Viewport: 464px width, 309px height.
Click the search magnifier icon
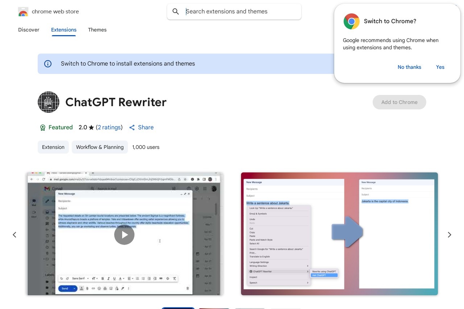176,12
